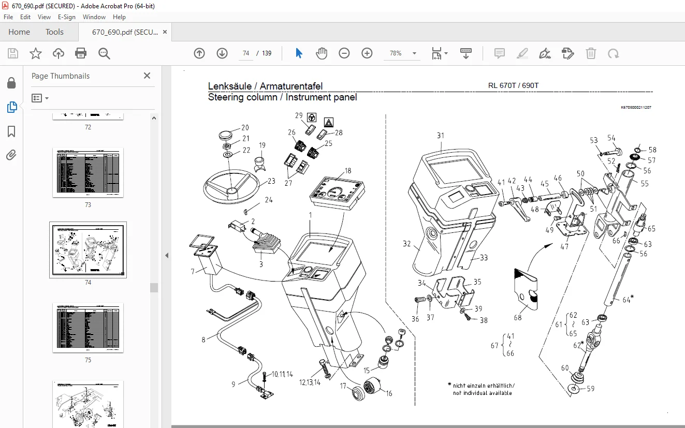Screen dimensions: 685x428
Task: Enable scrolling mode keyboard icon
Action: 465,53
